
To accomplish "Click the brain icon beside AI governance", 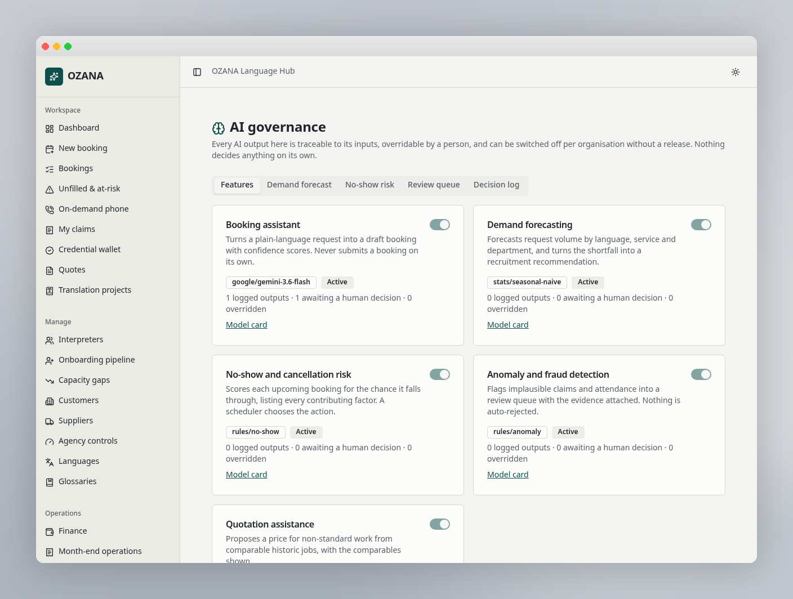I will tap(219, 128).
